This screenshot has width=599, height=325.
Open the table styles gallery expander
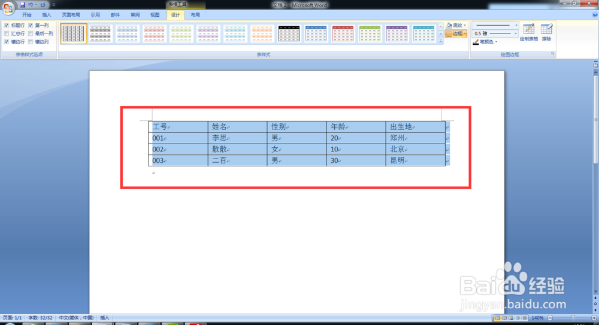[x=441, y=41]
